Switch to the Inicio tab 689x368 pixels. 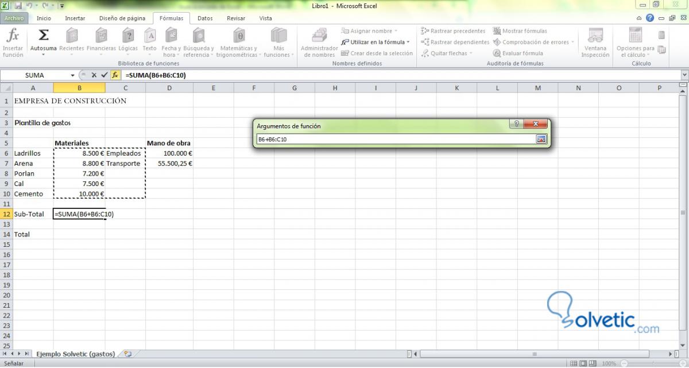tap(44, 18)
